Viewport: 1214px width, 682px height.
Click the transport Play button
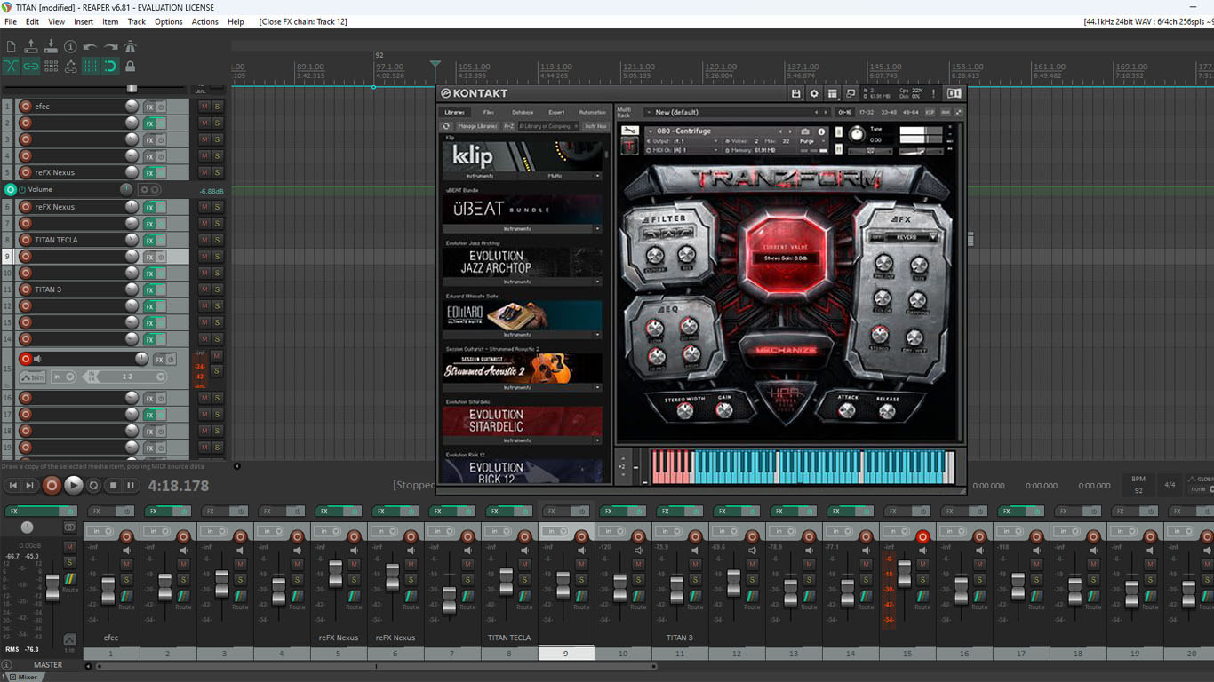pos(74,486)
